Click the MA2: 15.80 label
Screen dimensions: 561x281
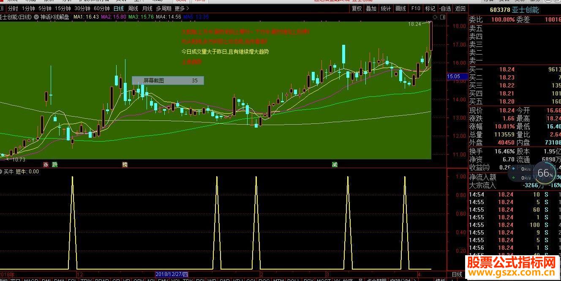point(114,17)
